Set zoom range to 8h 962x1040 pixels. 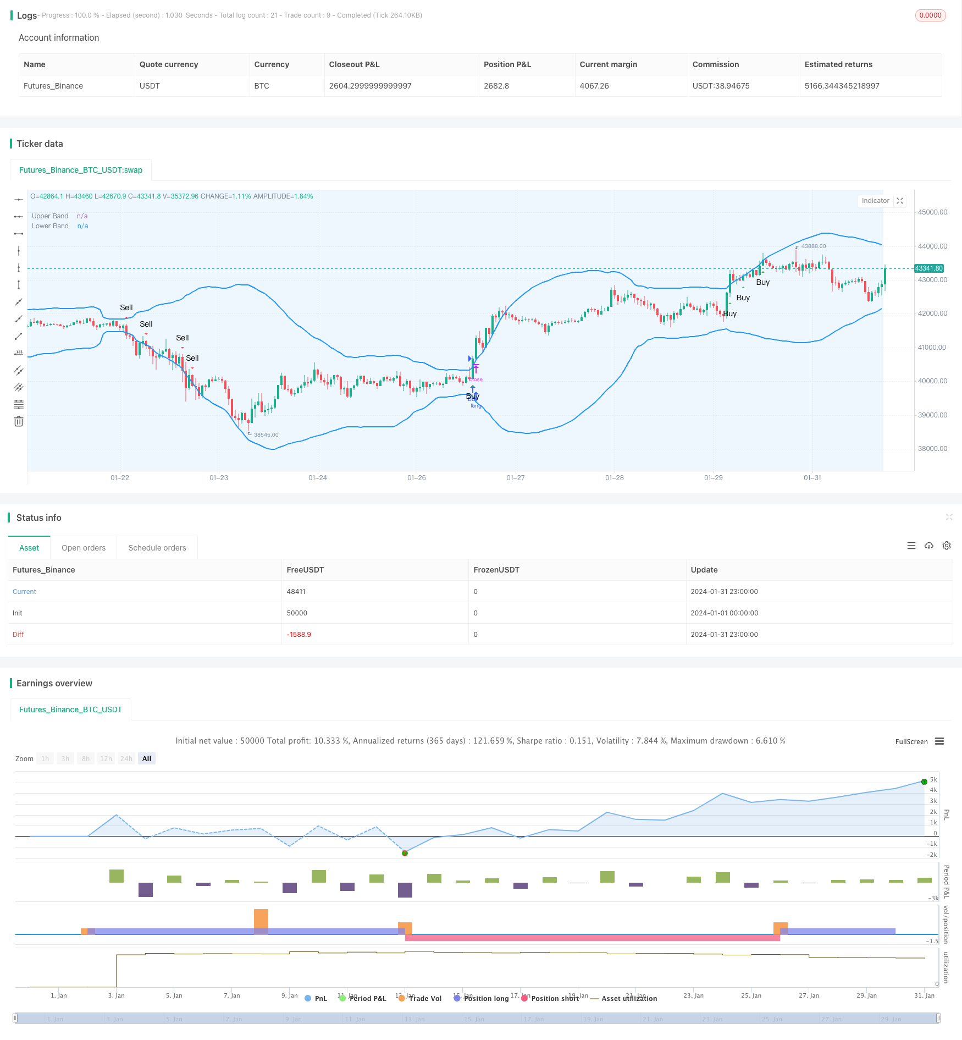click(86, 758)
